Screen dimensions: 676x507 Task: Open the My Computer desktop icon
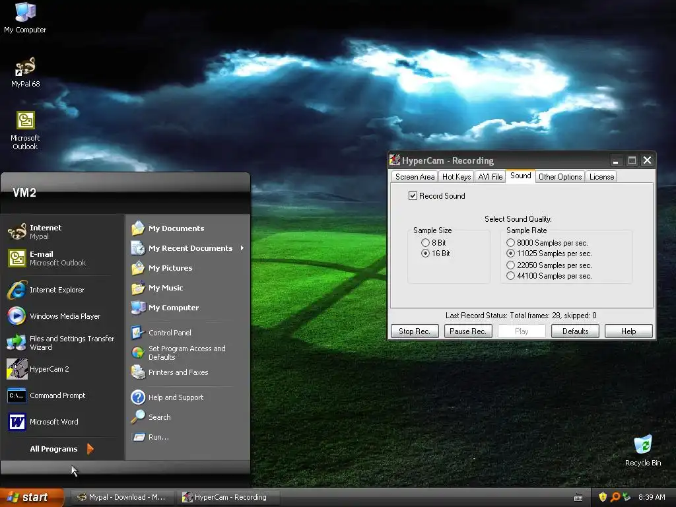click(25, 18)
